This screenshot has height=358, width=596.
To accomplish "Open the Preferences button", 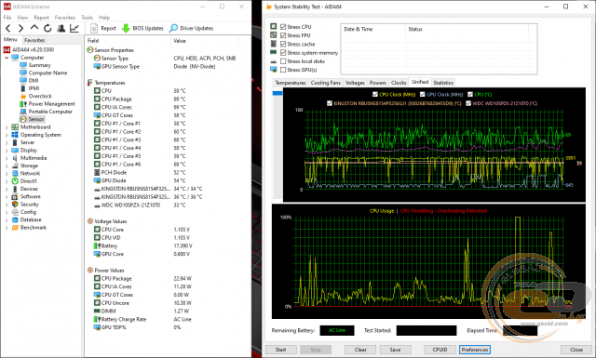I will (x=475, y=350).
